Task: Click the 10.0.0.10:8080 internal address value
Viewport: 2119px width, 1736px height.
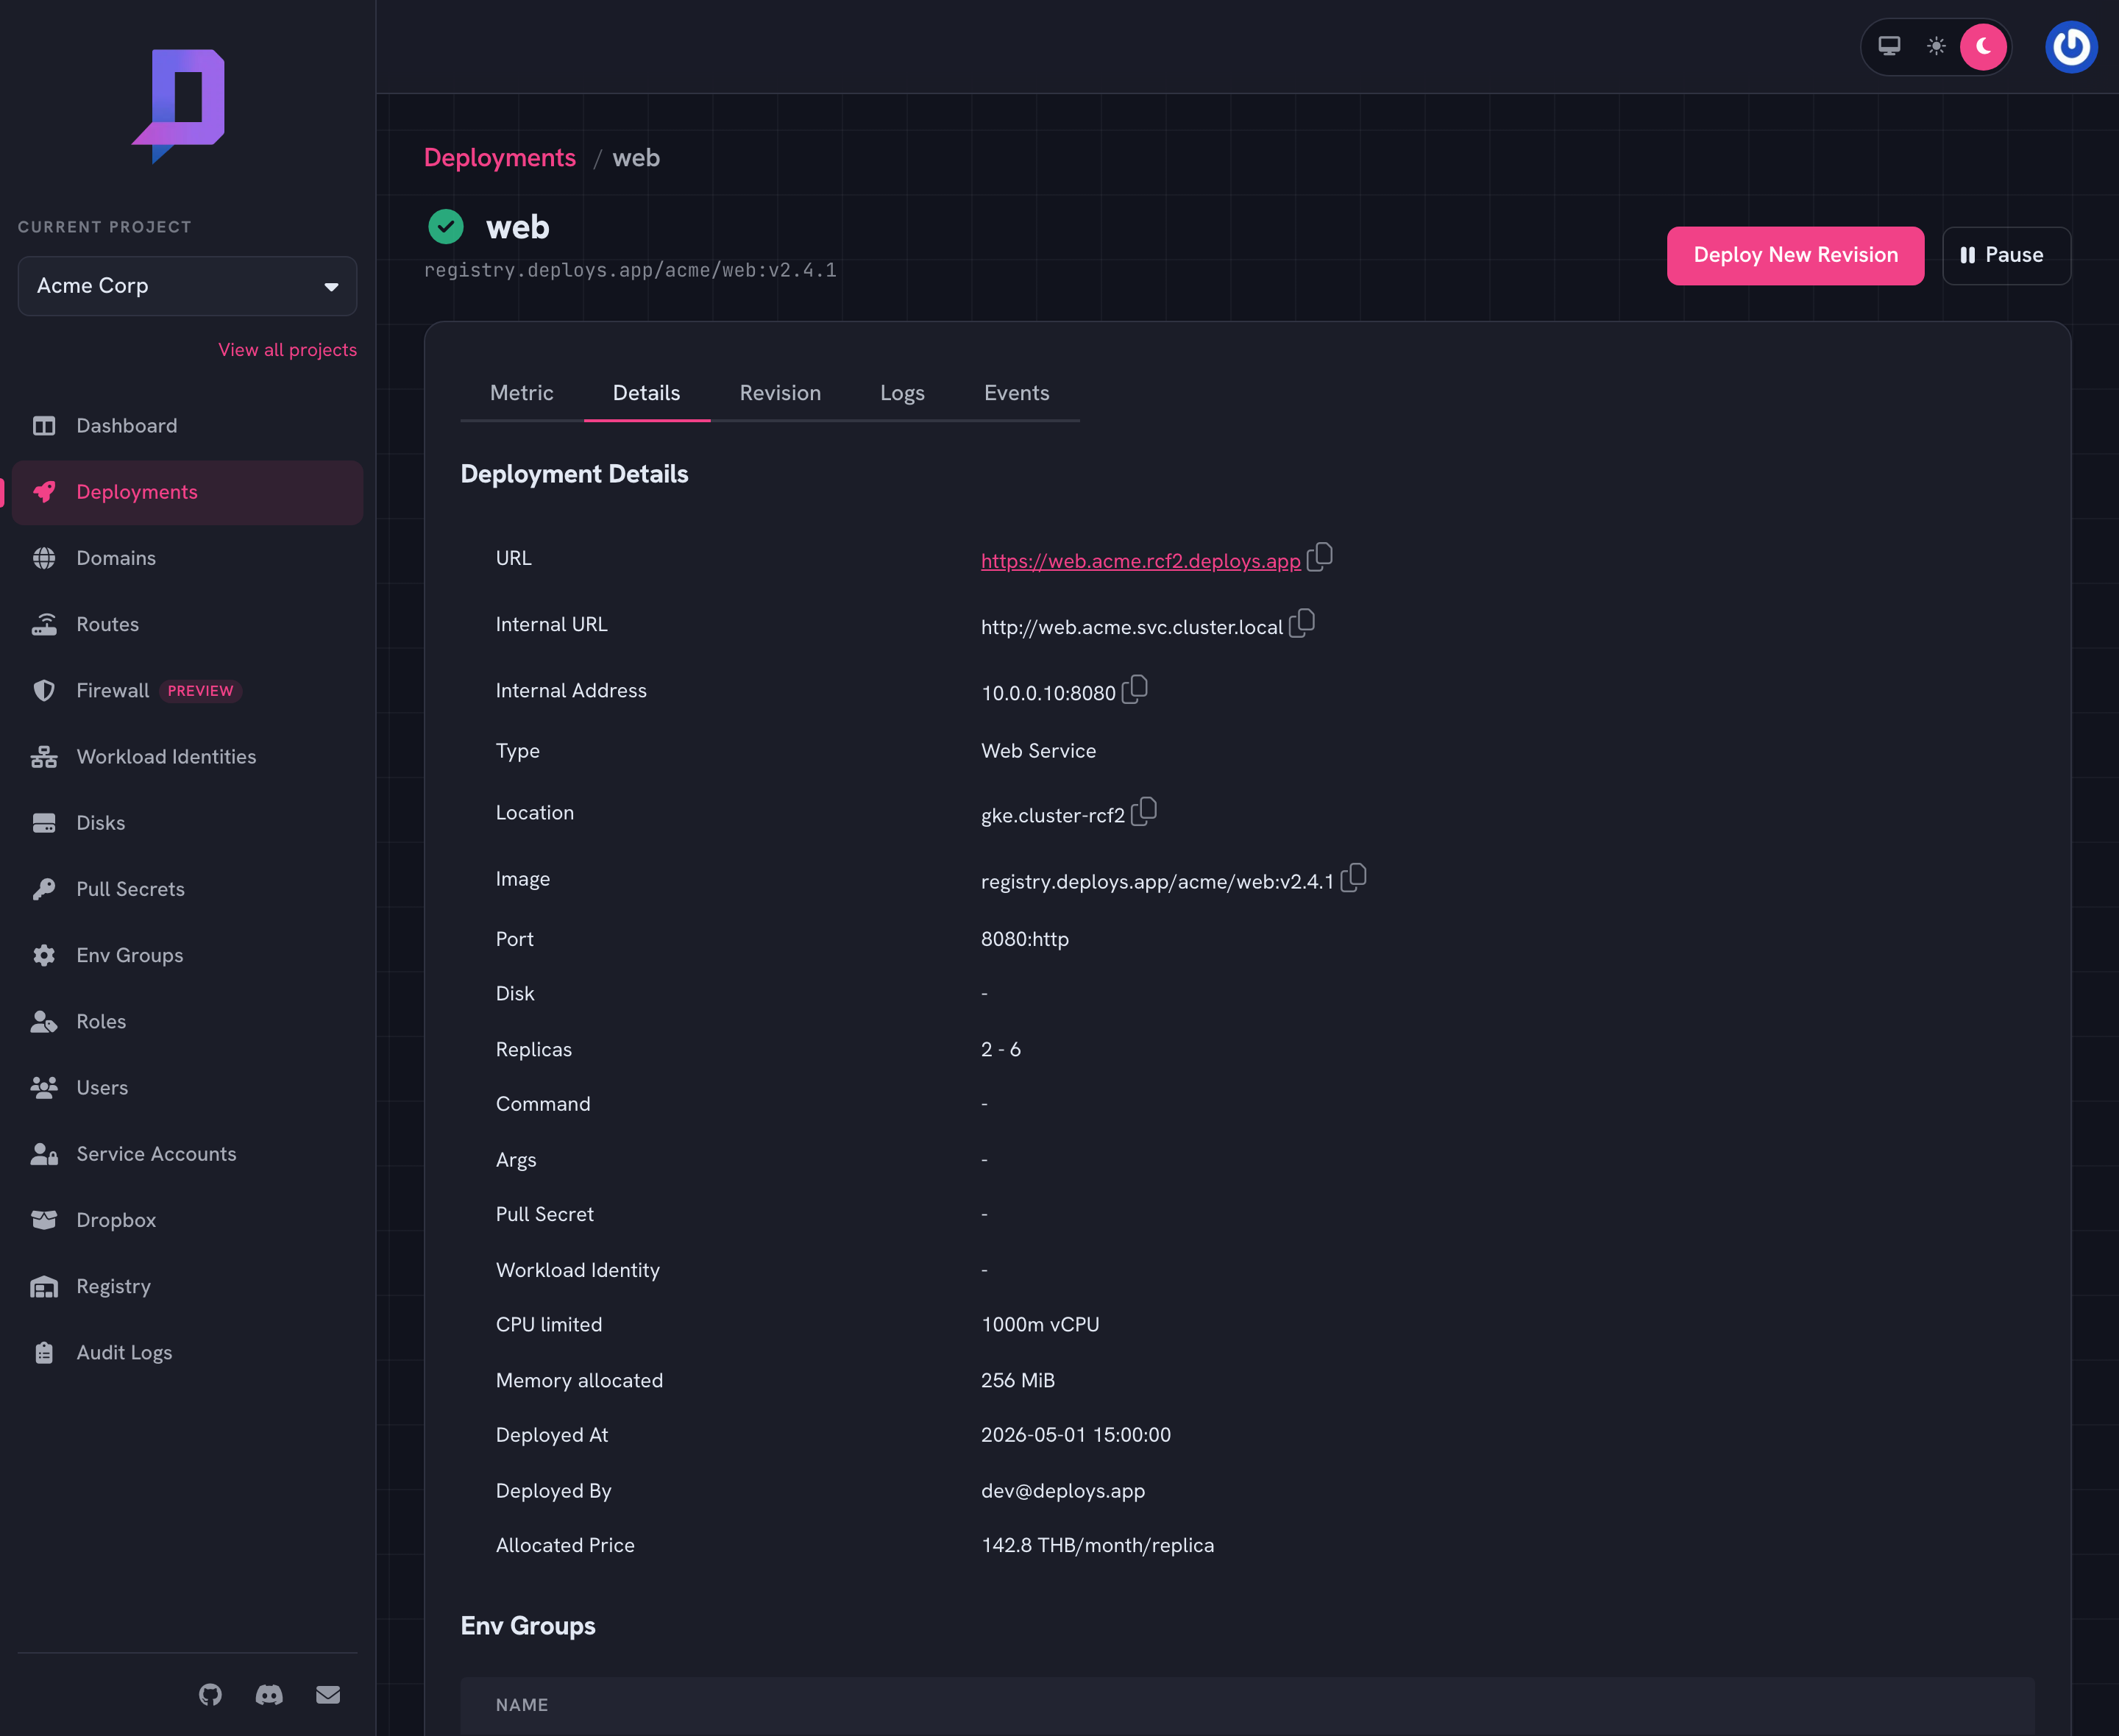Action: (1048, 693)
